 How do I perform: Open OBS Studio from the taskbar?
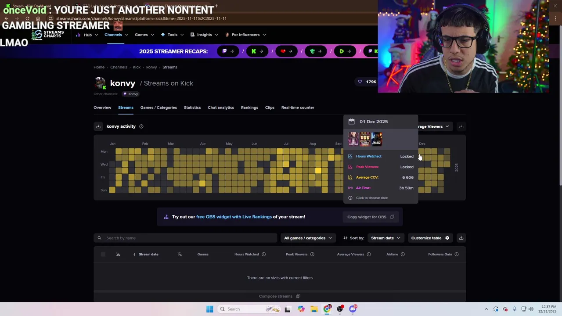340,309
